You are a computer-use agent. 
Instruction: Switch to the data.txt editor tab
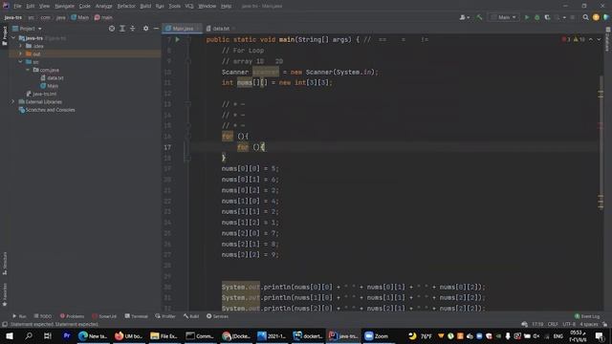(221, 29)
